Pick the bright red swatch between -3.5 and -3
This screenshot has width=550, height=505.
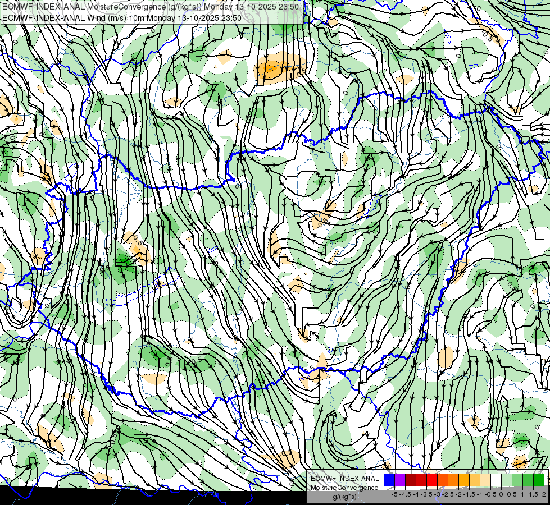click(x=432, y=480)
